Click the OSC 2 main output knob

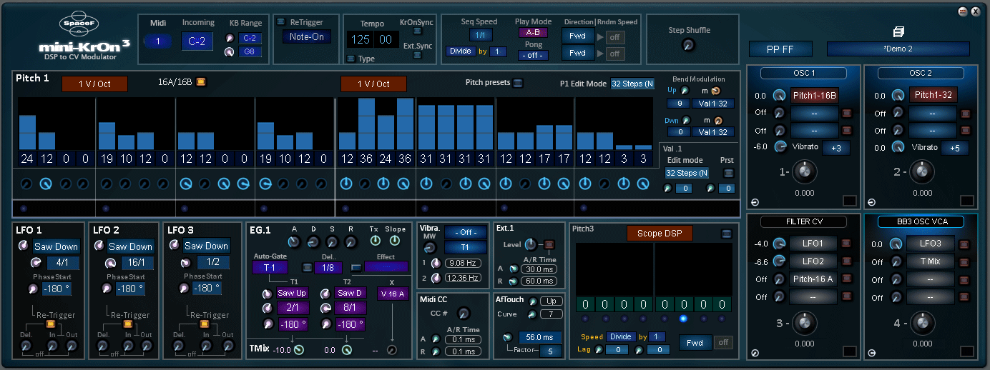[x=923, y=171]
